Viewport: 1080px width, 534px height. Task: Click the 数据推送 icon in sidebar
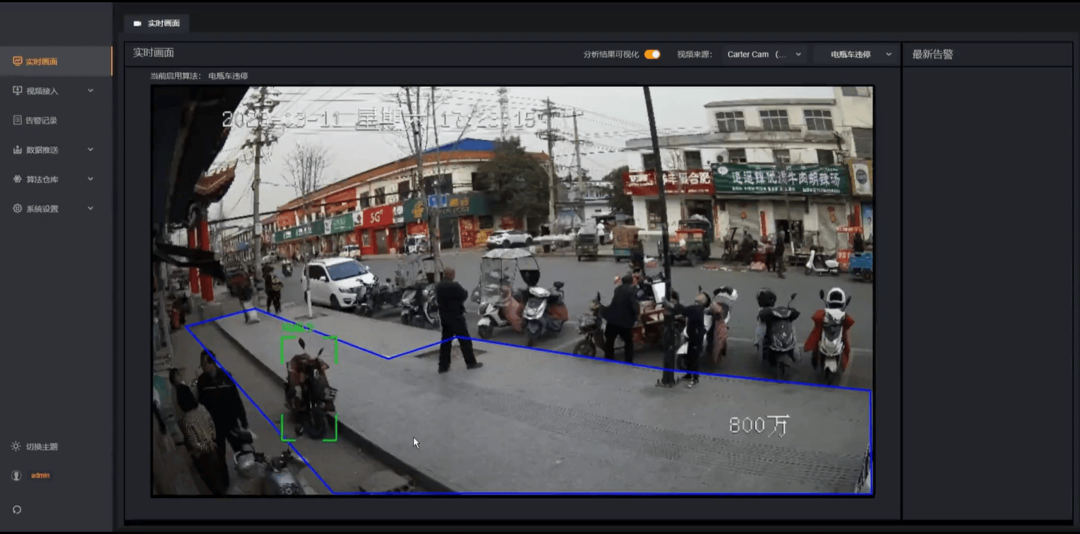[x=18, y=150]
